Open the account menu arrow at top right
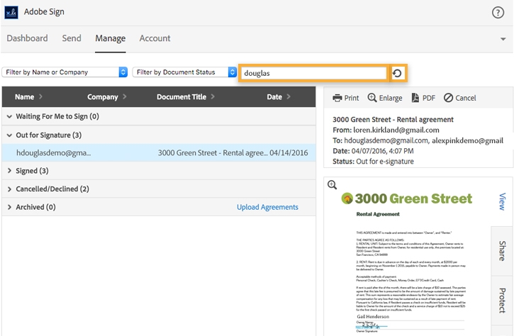Screen dimensions: 514x336 point(503,38)
